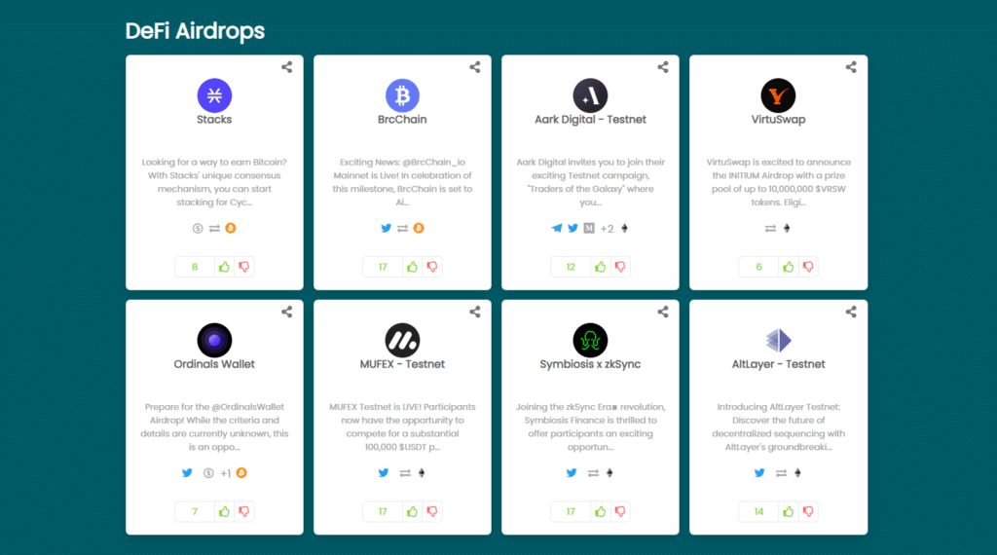The width and height of the screenshot is (997, 555).
Task: Click Ethereum icon on VirtuSwap card
Action: (x=787, y=228)
